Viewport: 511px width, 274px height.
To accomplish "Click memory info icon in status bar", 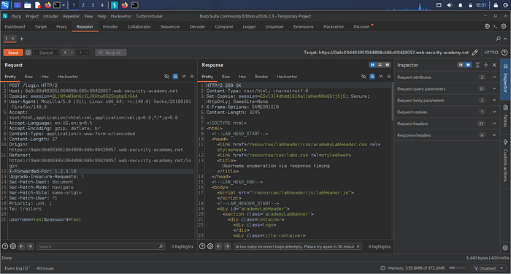I will (x=383, y=268).
